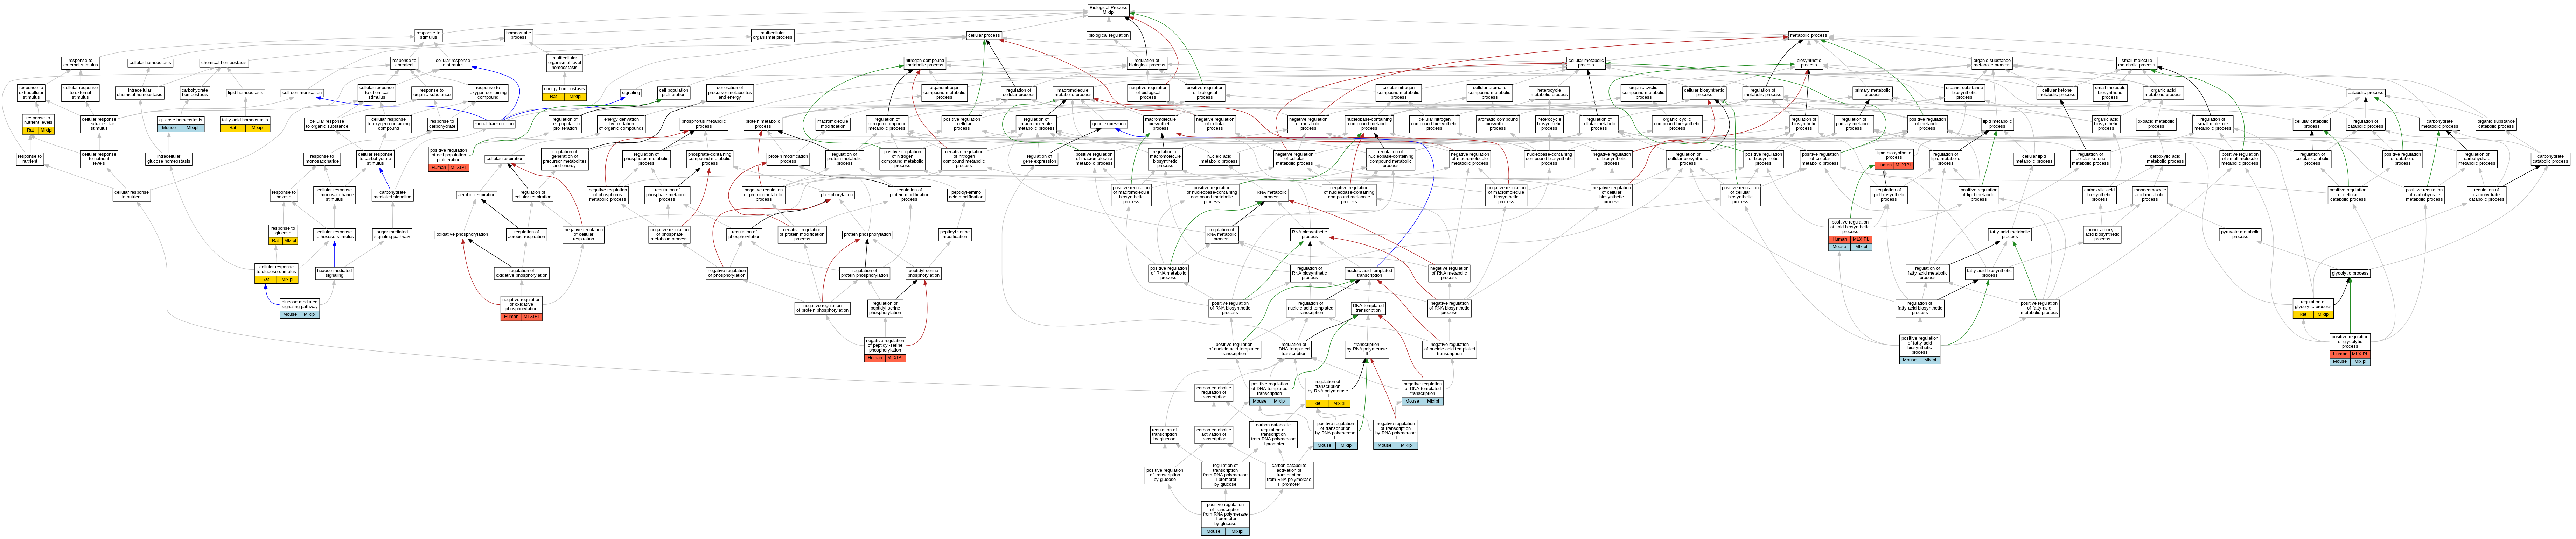Select the "heterocycle metabolic process" node

1549,93
